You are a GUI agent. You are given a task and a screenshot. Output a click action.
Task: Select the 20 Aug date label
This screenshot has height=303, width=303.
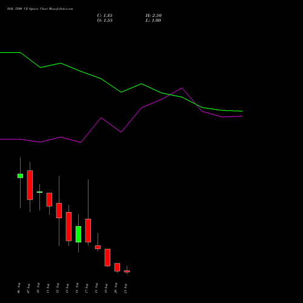(116, 288)
